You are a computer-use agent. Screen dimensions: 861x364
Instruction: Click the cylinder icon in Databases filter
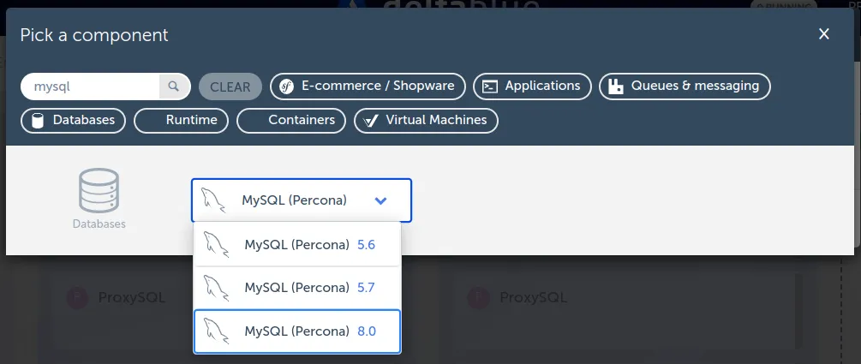[38, 121]
